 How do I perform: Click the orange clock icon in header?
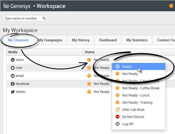171,6
